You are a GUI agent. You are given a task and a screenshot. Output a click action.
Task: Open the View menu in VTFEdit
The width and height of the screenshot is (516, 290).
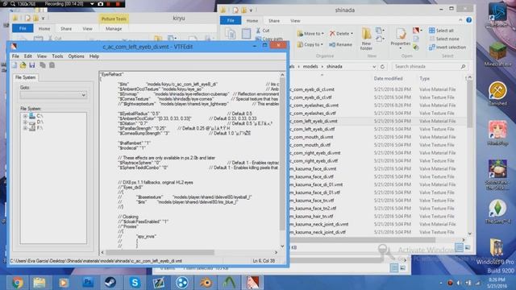click(42, 56)
